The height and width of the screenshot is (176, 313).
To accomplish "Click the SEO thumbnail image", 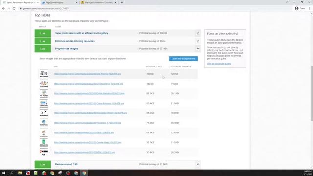I will (x=44, y=132).
